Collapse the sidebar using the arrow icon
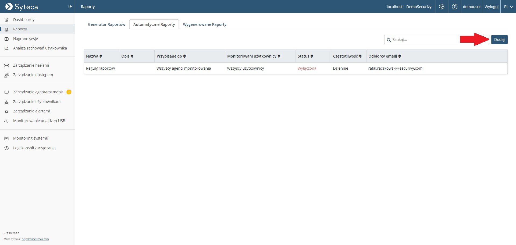 click(70, 6)
